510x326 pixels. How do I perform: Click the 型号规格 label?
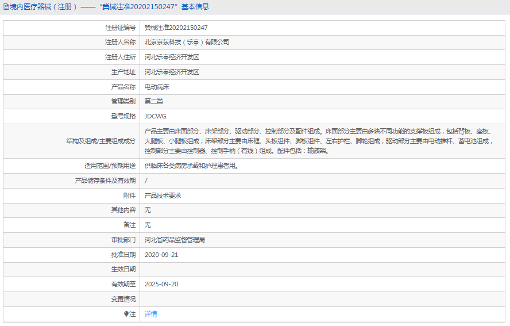tap(123, 116)
